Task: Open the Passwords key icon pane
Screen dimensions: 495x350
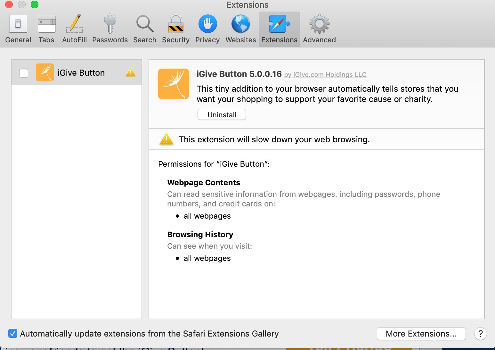Action: coord(110,29)
